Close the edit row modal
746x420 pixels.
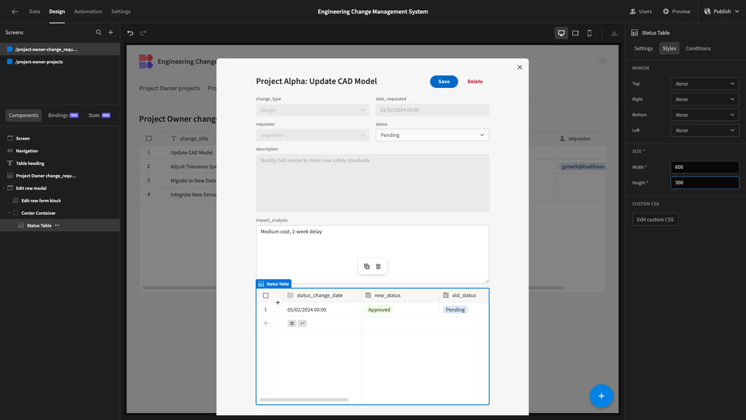(x=520, y=67)
